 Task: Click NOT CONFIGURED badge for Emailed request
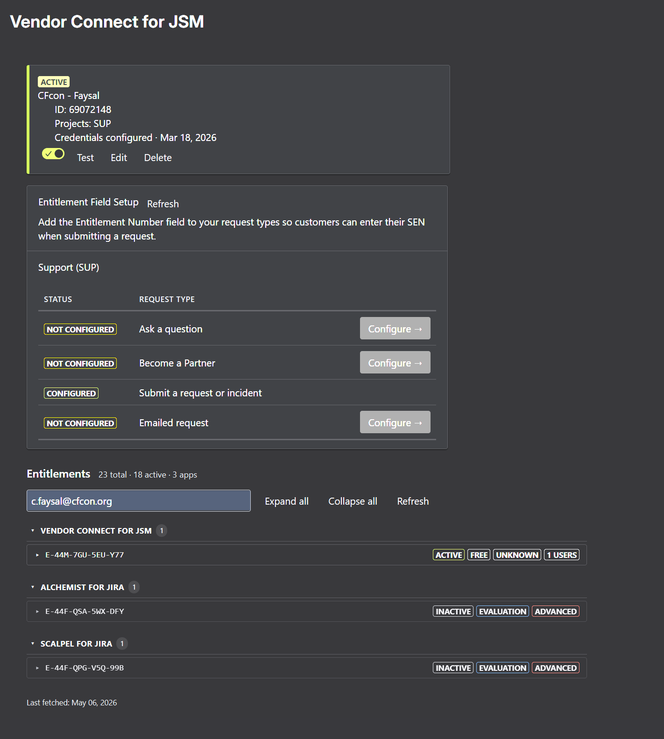pos(80,423)
